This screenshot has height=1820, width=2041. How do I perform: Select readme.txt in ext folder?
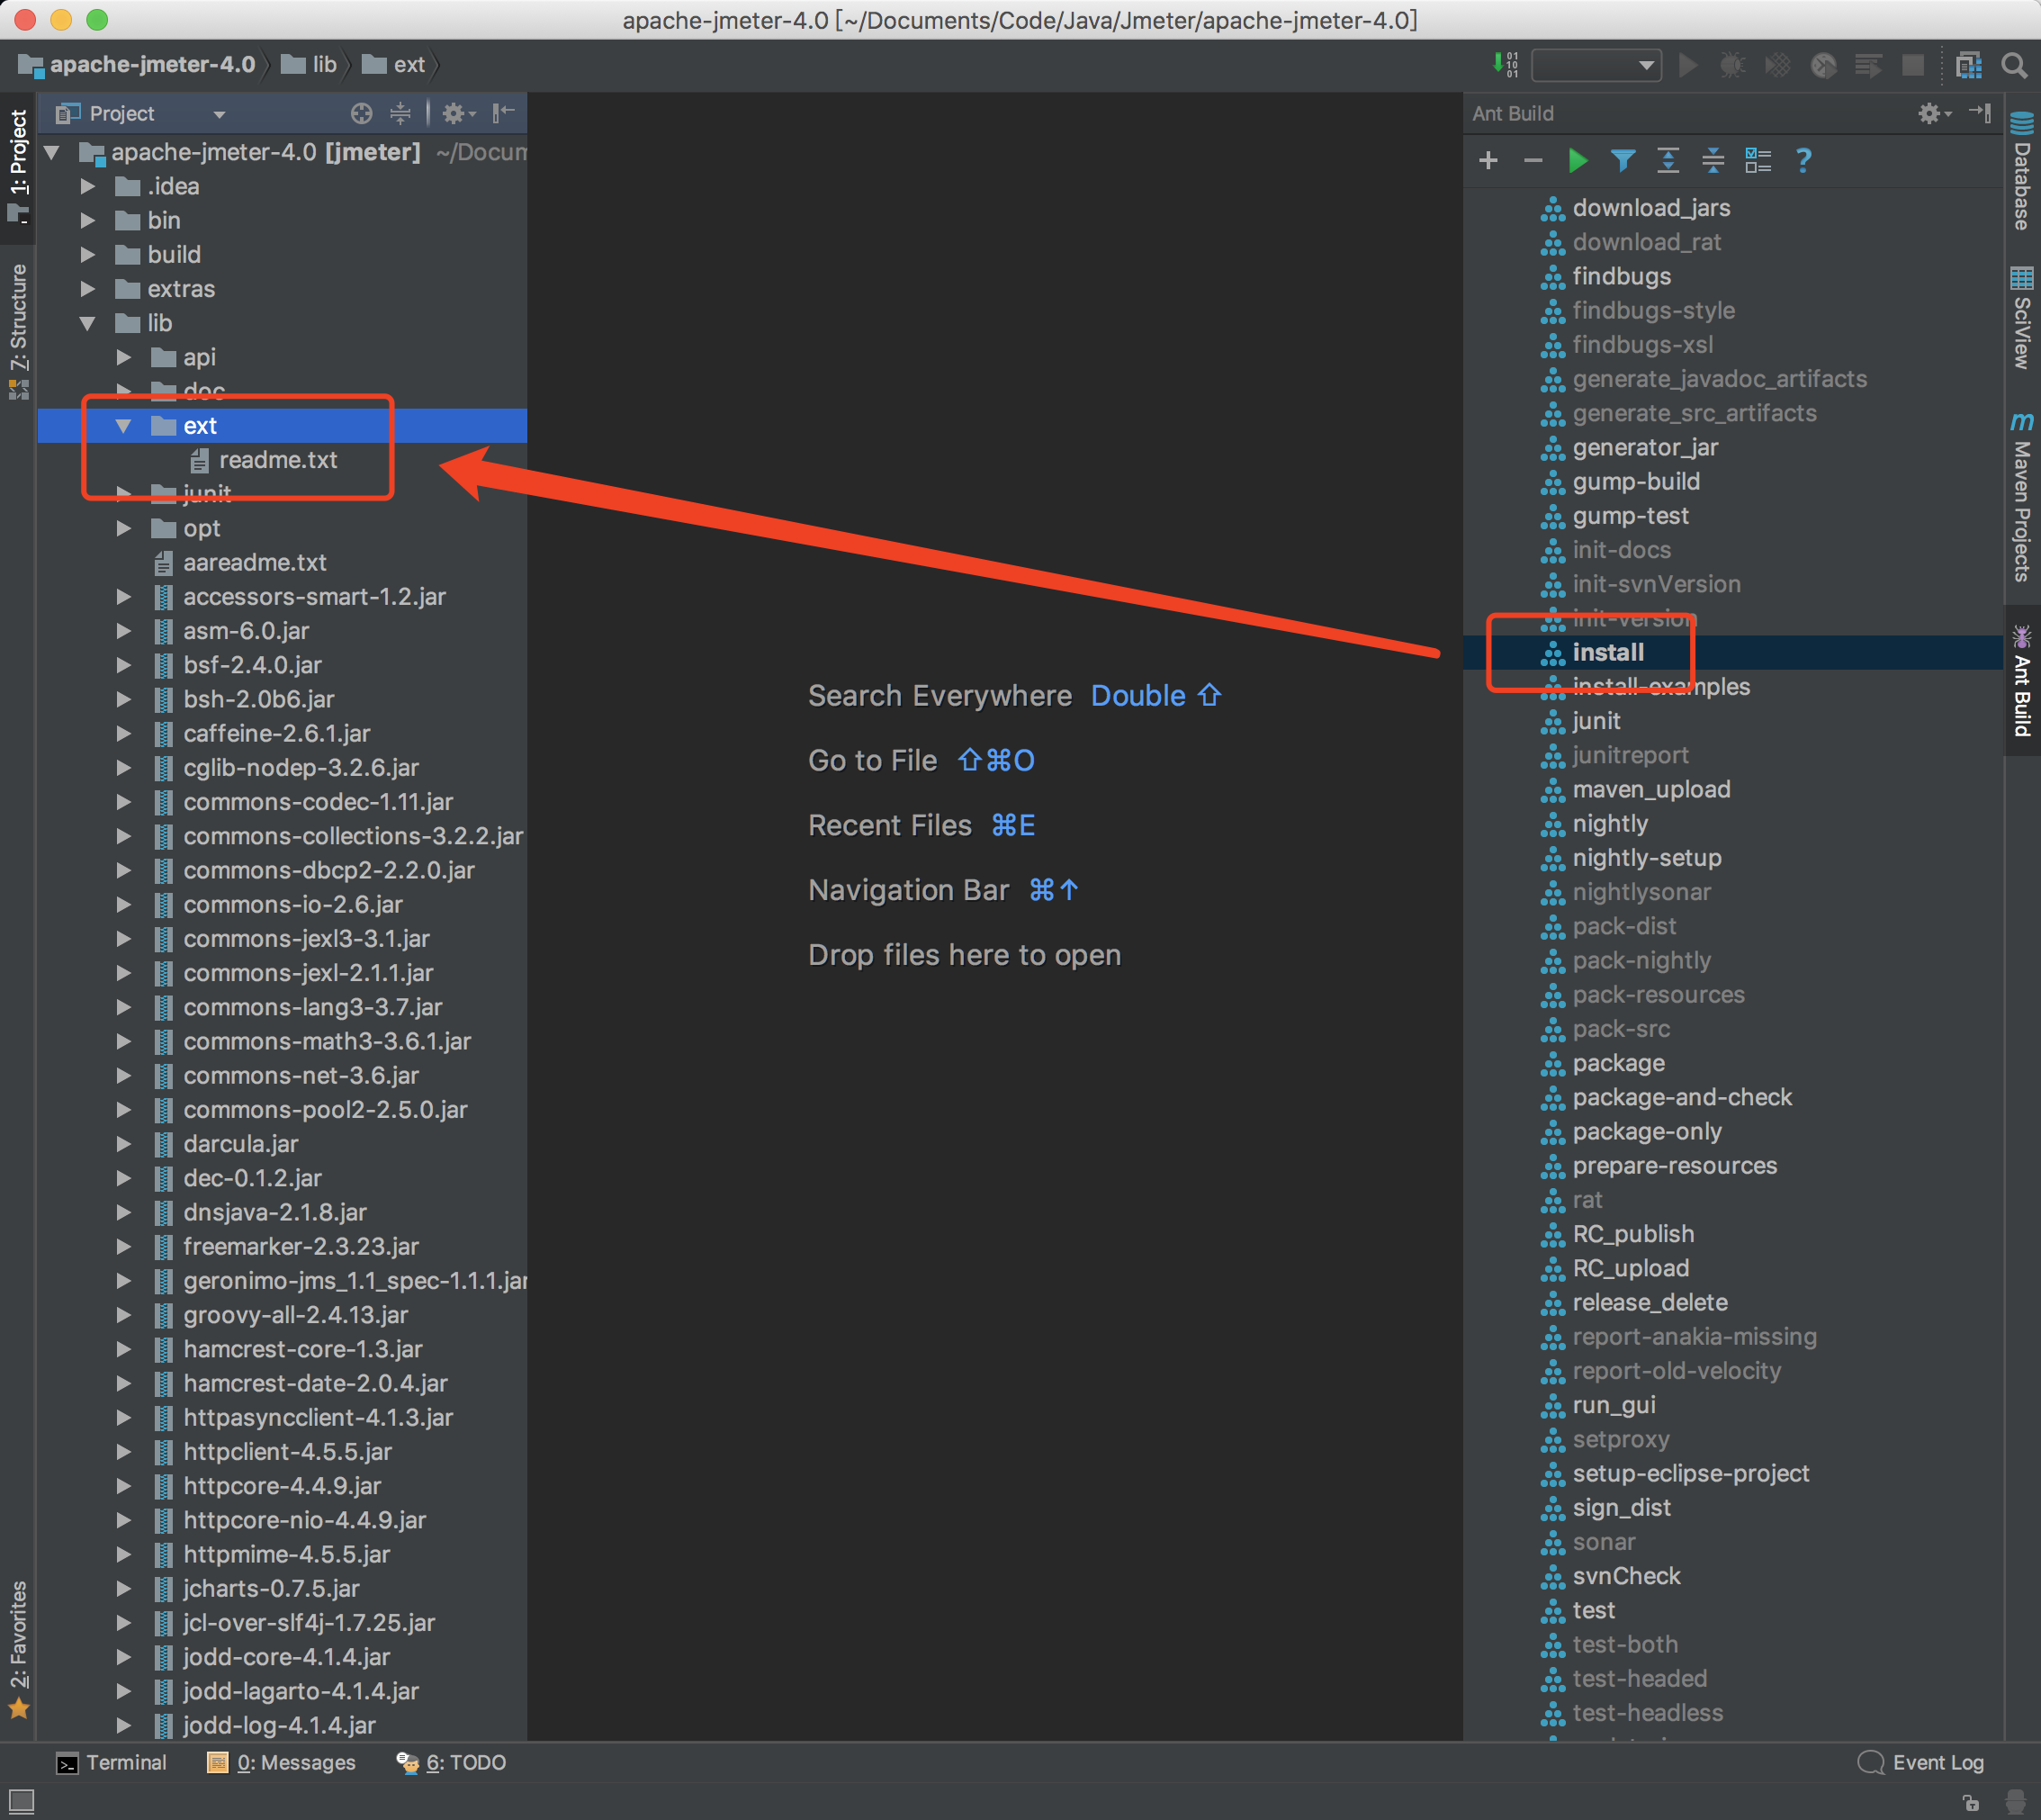coord(278,460)
